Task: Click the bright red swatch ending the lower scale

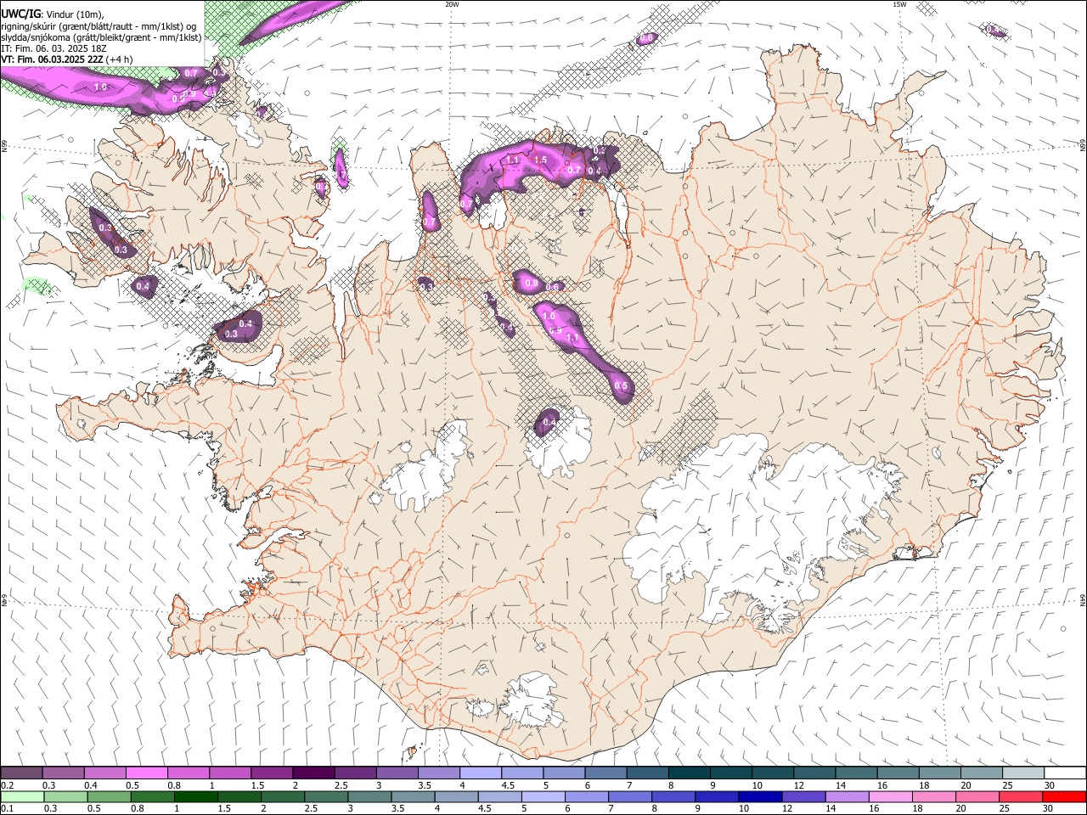Action: coord(1063,796)
